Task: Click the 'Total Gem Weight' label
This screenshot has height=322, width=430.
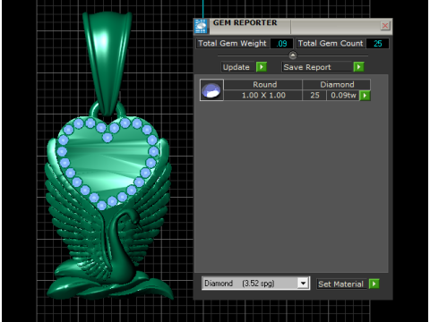Action: tap(232, 44)
